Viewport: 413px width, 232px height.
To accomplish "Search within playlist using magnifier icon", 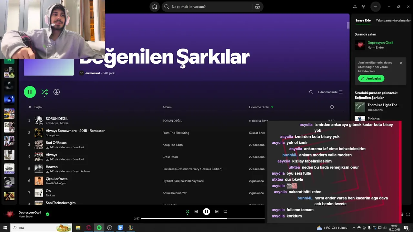I will pos(311,92).
